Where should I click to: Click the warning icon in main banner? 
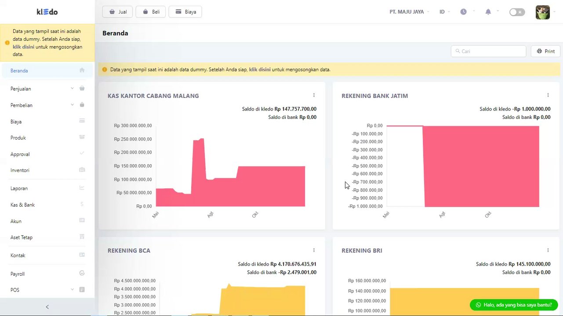coord(105,69)
